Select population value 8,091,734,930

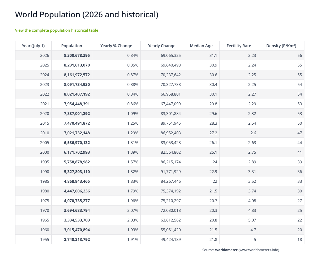[x=77, y=84]
